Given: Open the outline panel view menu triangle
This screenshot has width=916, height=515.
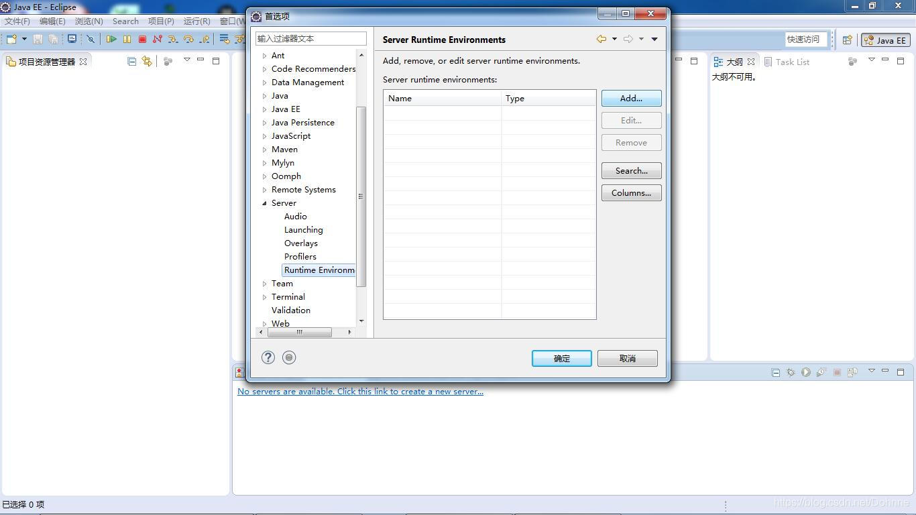Looking at the screenshot, I should (x=872, y=60).
